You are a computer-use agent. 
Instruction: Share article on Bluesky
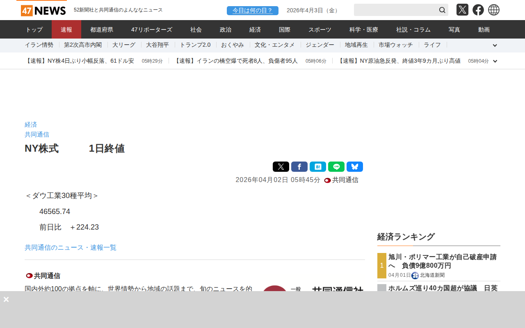(x=354, y=167)
